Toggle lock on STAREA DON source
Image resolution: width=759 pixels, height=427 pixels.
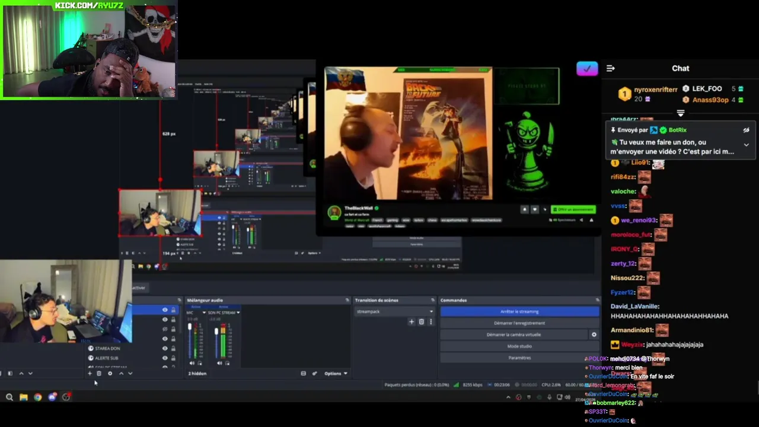pos(173,349)
